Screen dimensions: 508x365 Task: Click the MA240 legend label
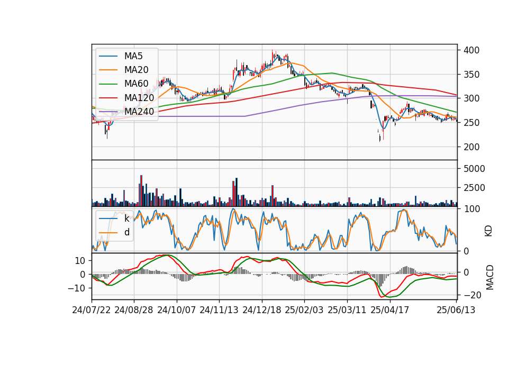pos(139,112)
